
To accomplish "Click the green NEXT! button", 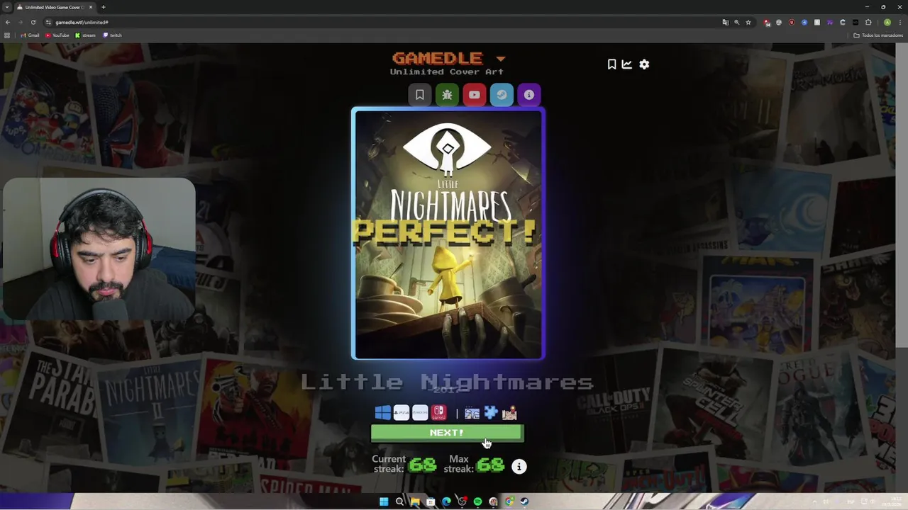I will click(447, 433).
